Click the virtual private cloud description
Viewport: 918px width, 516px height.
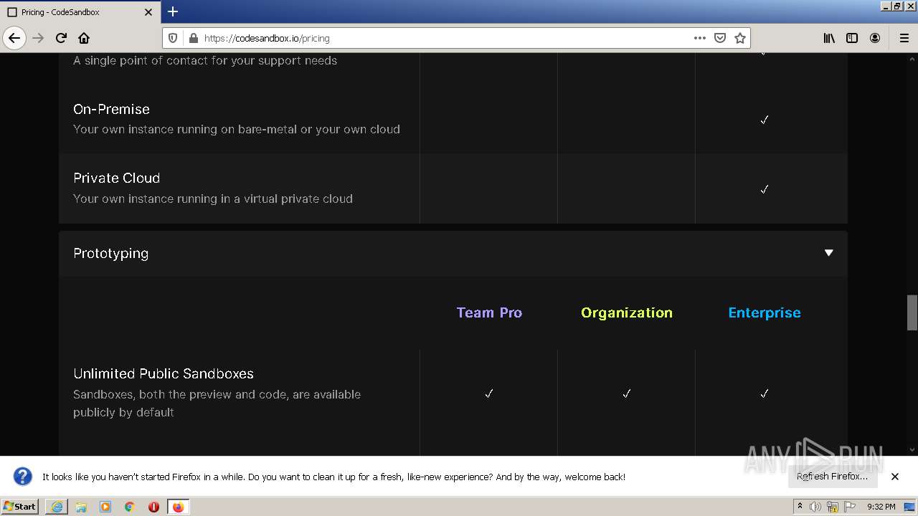pos(213,199)
